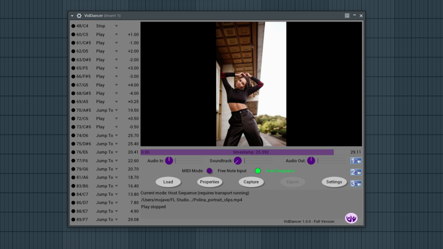Click the -1.00 speed value for 61/C#5
This screenshot has height=249, width=443.
click(134, 43)
